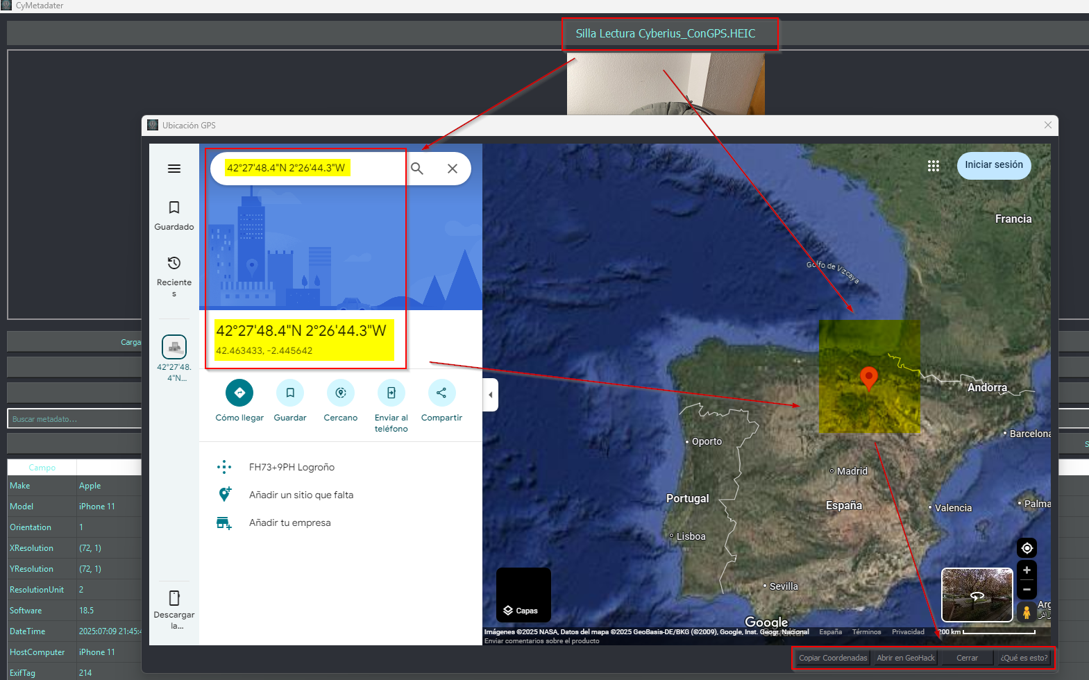Click the Términos link on the map footer
The height and width of the screenshot is (680, 1089).
(866, 632)
